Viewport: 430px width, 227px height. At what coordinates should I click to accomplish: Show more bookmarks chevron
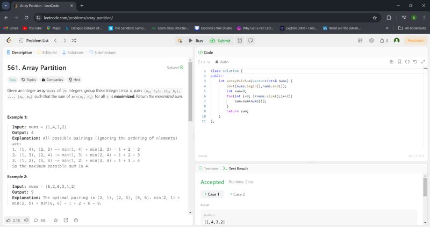point(387,28)
